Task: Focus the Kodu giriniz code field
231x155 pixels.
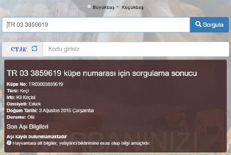Action: [136, 49]
